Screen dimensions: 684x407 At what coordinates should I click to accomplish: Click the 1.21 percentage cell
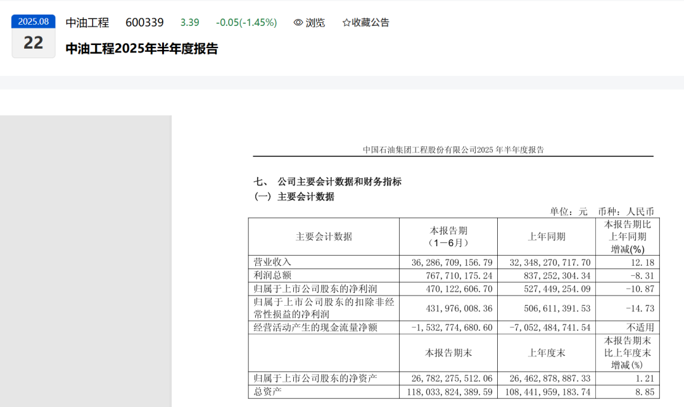point(645,379)
